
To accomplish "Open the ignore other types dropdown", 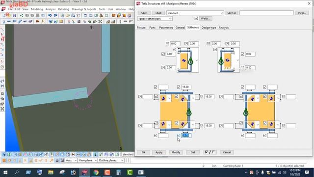I will pos(155,19).
